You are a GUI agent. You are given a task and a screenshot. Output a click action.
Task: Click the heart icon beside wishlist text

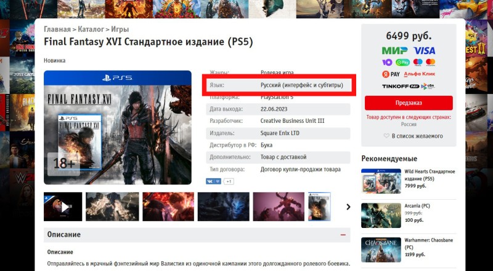386,136
